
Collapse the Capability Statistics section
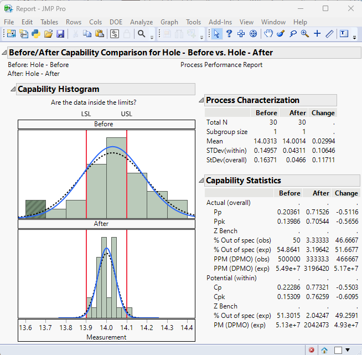pyautogui.click(x=201, y=181)
